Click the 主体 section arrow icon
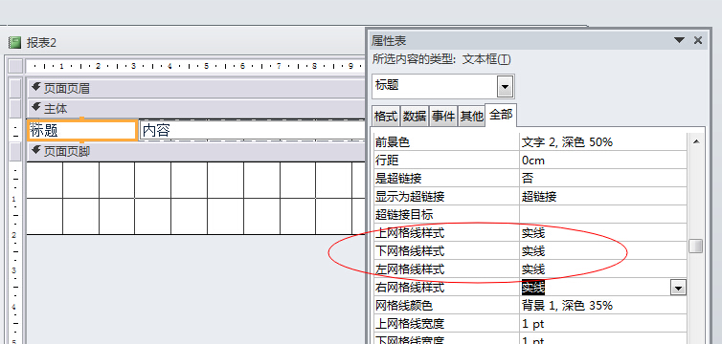The height and width of the screenshot is (344, 722). pos(36,107)
